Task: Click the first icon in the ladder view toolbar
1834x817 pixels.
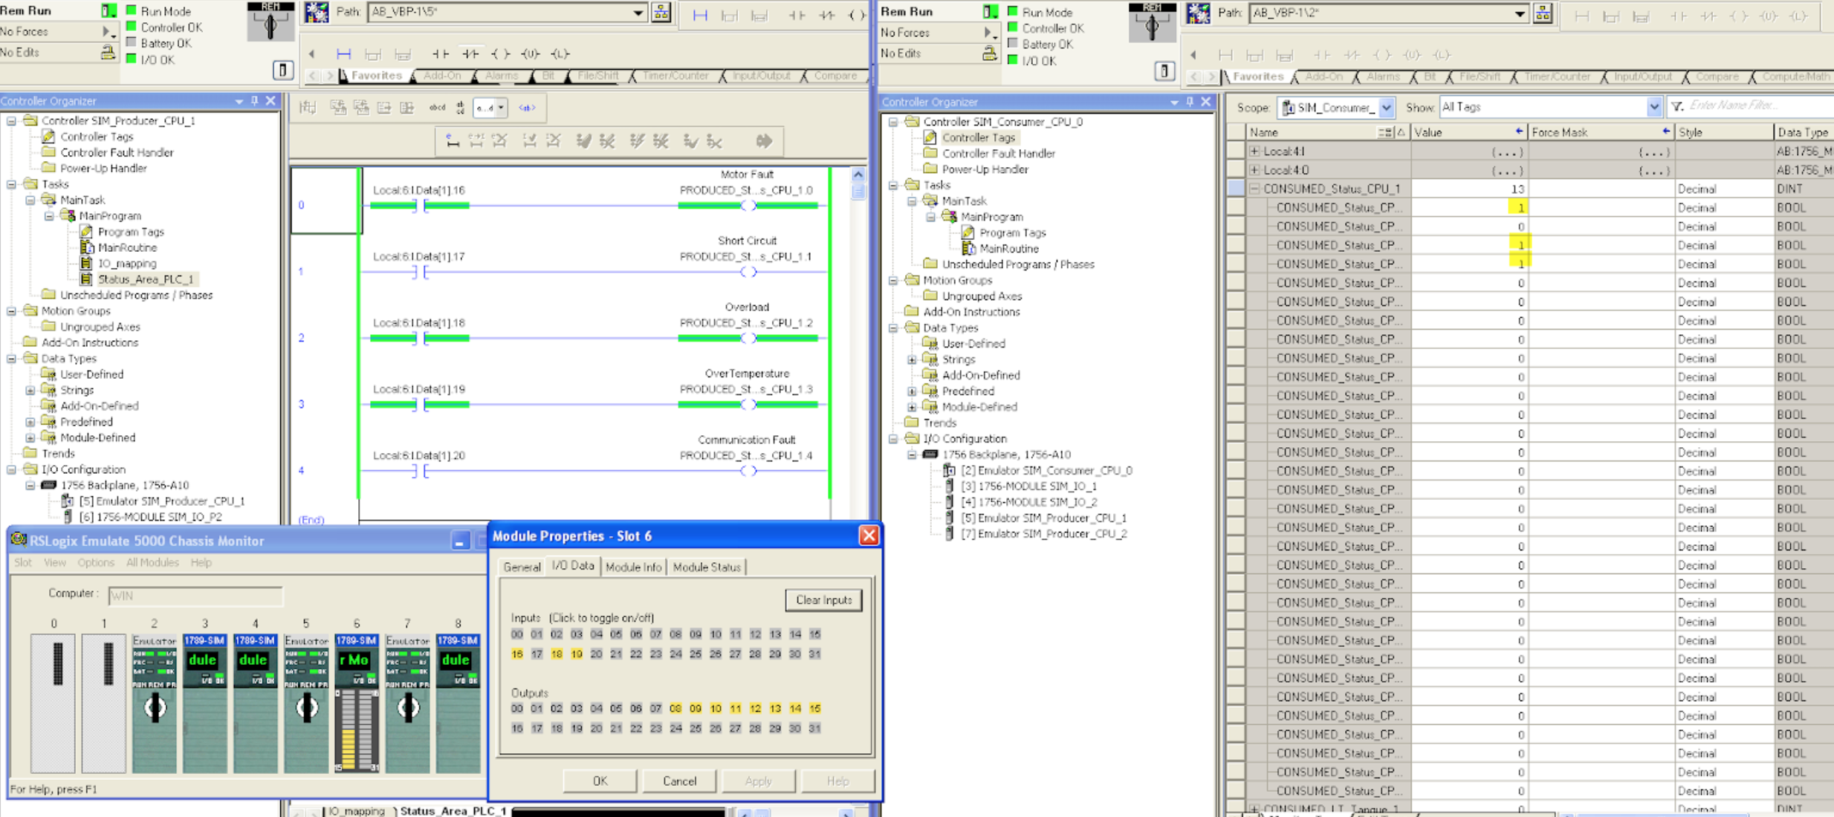Action: pos(308,108)
